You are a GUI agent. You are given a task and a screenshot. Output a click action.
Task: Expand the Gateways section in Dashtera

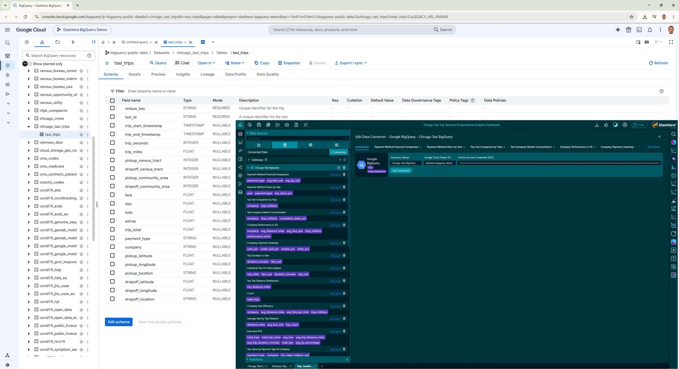[249, 160]
